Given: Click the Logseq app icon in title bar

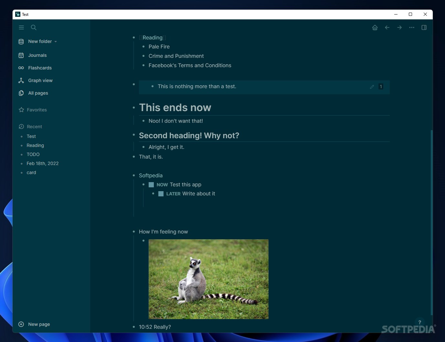Looking at the screenshot, I should point(18,14).
